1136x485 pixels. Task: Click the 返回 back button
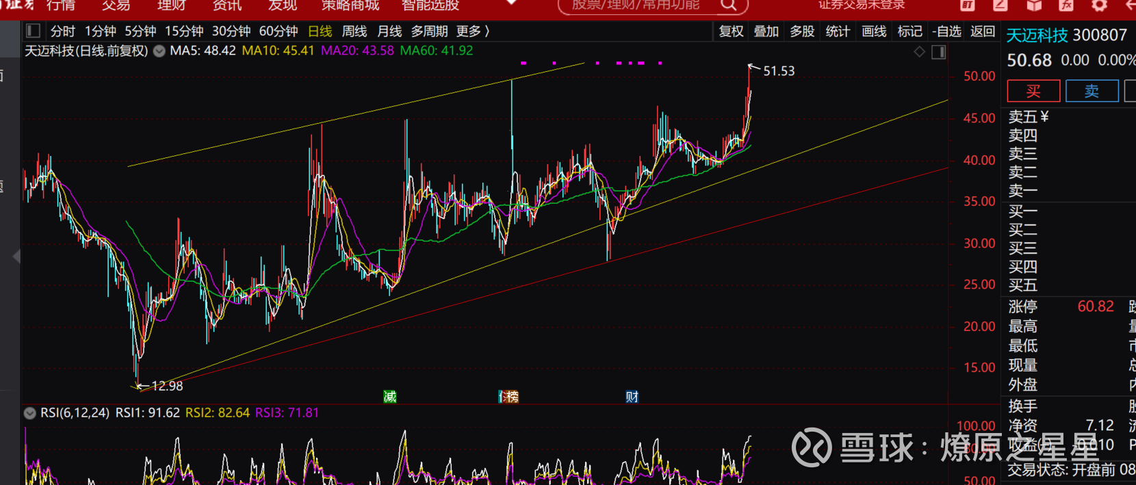[x=983, y=31]
